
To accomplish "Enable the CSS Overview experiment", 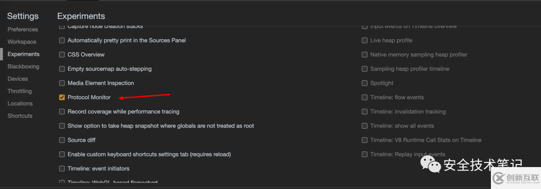I will pyautogui.click(x=62, y=55).
